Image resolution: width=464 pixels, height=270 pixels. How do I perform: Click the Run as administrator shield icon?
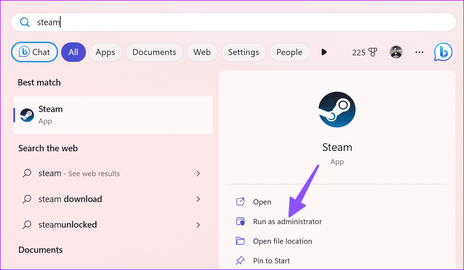(240, 222)
